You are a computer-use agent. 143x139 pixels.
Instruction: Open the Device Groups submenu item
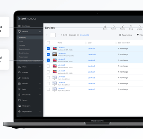(24, 49)
